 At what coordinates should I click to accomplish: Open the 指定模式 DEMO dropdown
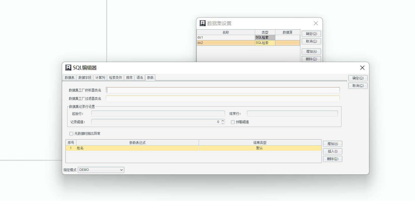[x=101, y=170]
